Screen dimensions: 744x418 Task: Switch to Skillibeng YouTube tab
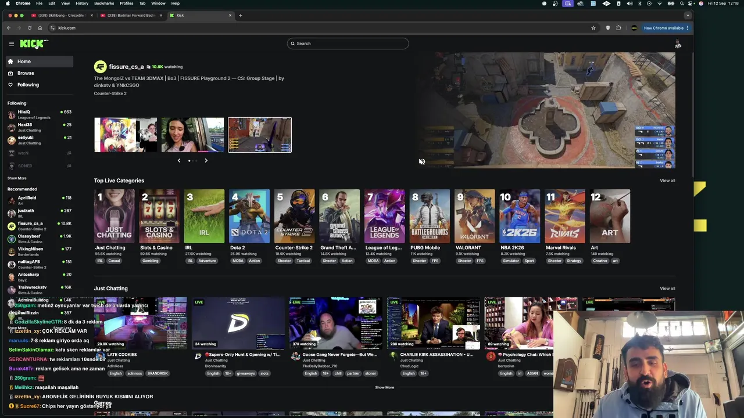click(61, 15)
